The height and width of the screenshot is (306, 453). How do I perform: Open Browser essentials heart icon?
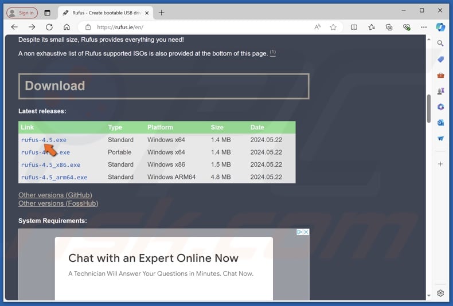(x=407, y=27)
